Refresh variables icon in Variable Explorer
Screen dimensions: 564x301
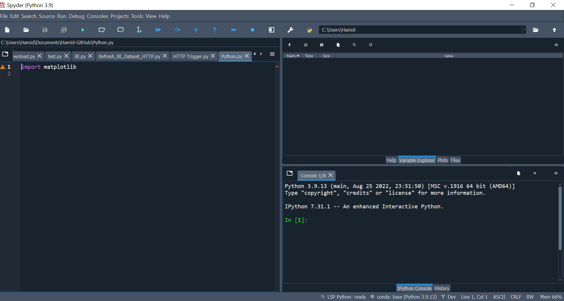click(371, 45)
